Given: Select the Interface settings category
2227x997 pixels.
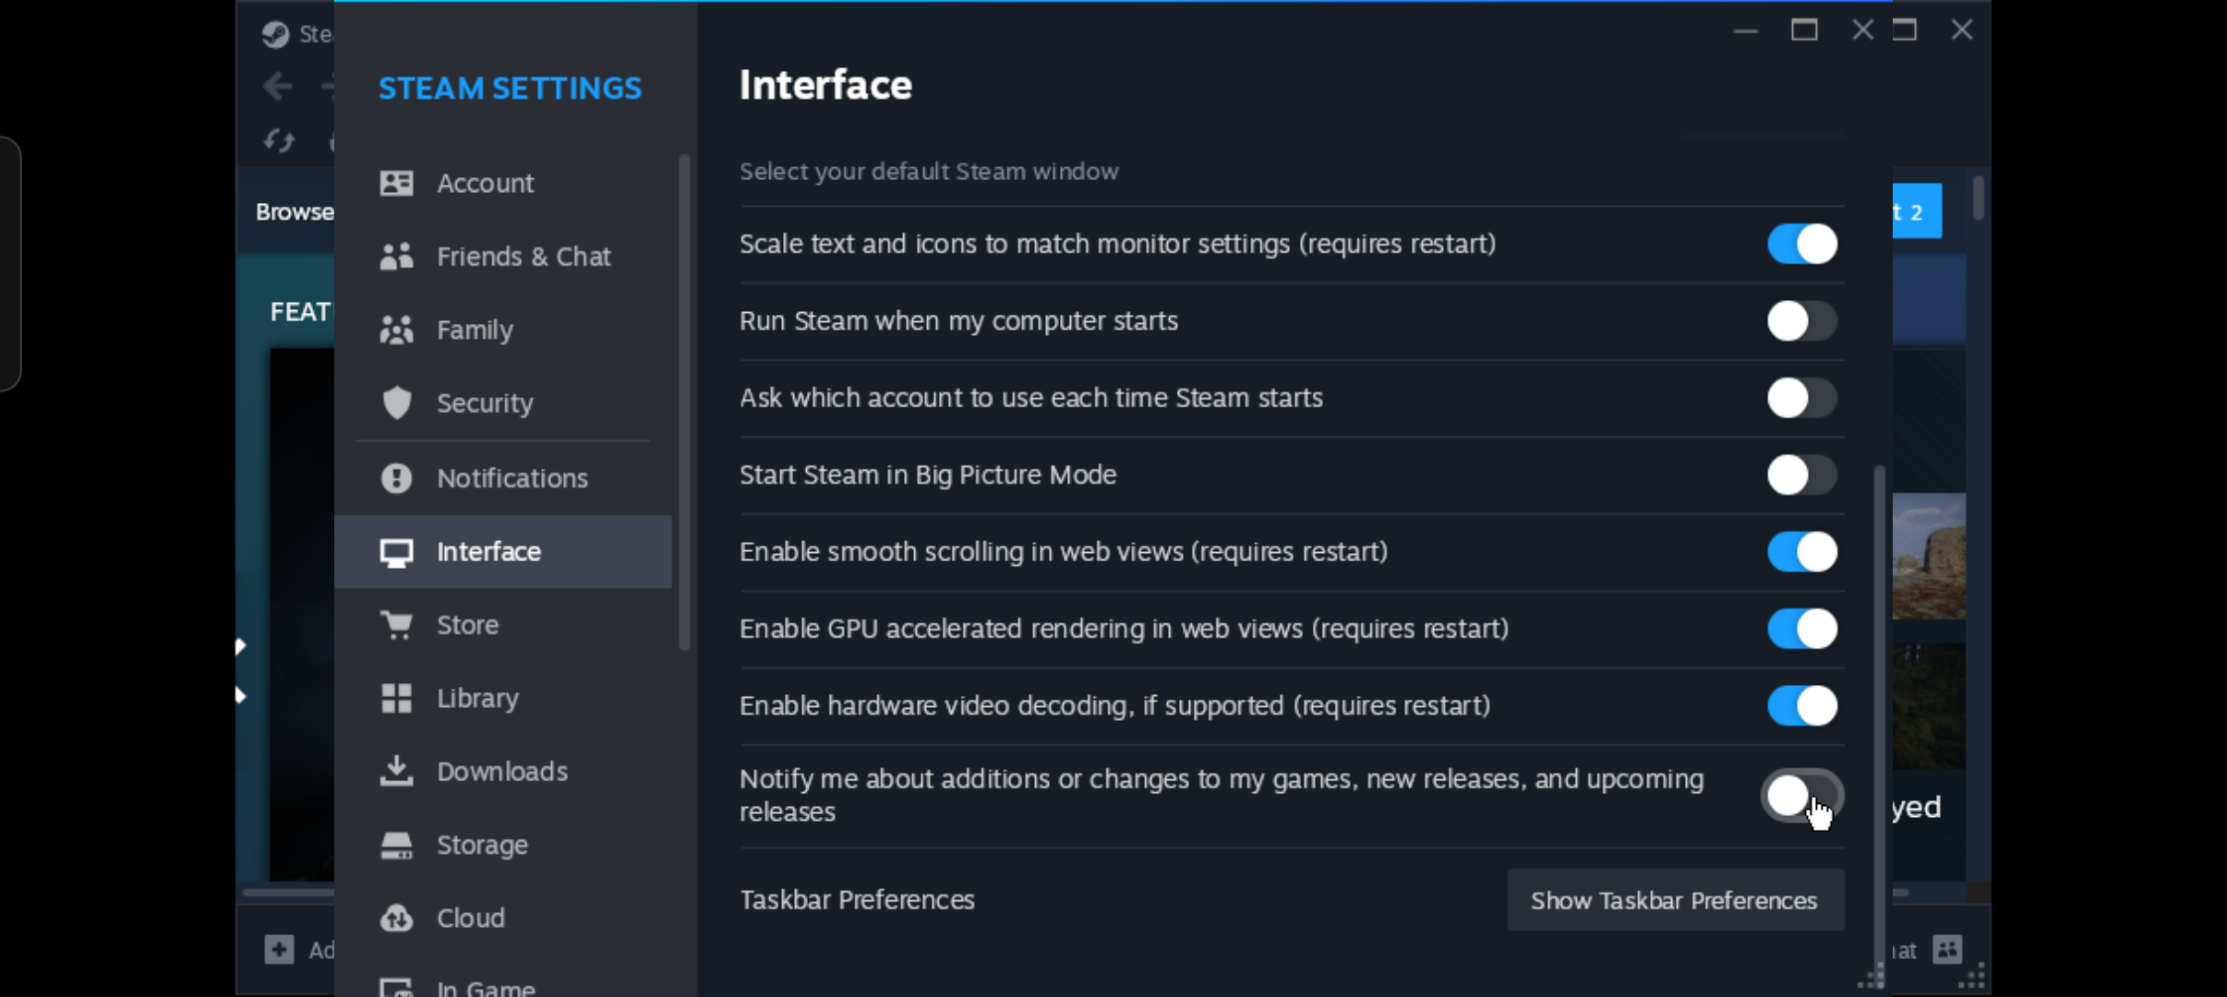Looking at the screenshot, I should click(x=488, y=551).
